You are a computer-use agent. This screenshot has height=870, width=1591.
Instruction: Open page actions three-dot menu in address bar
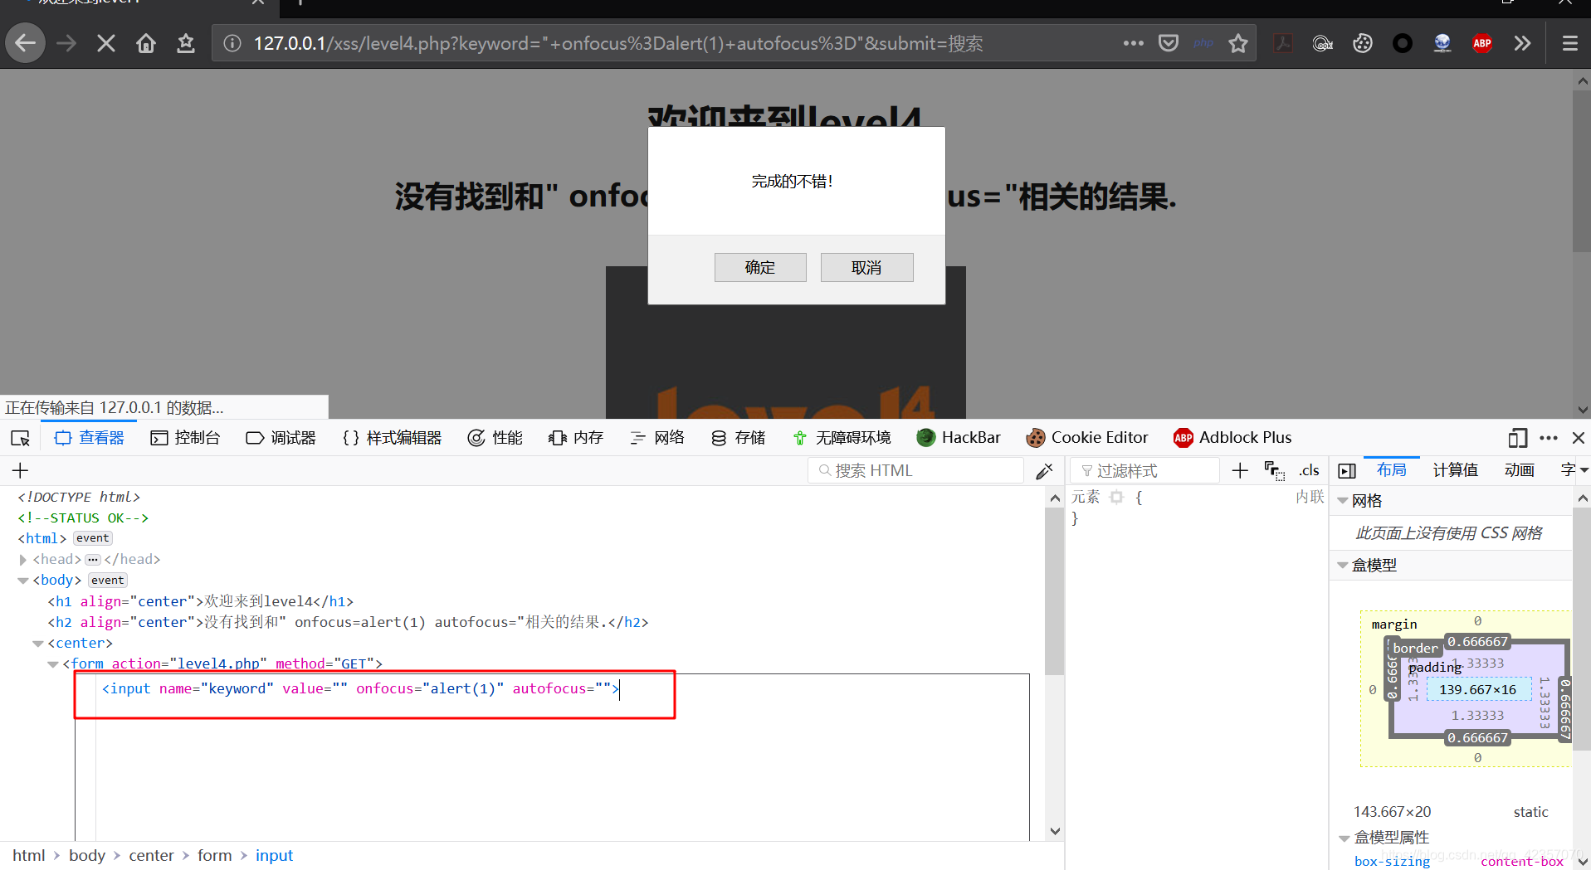[1134, 43]
